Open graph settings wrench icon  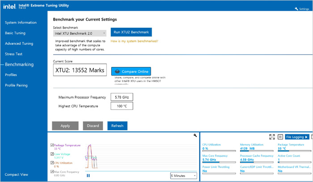tap(195, 135)
